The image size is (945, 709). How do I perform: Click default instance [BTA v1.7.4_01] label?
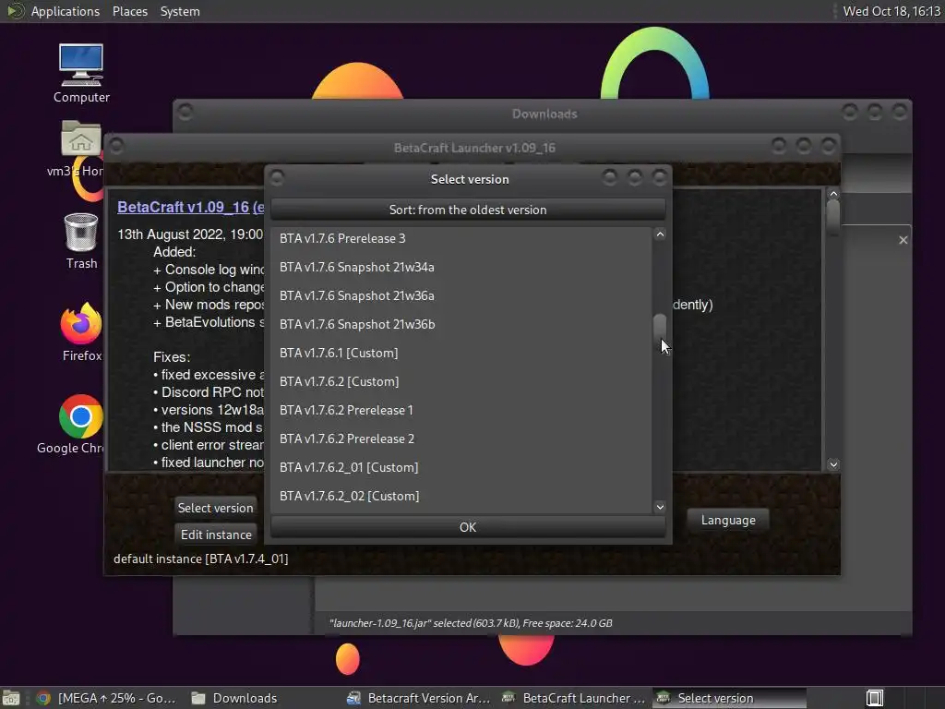[200, 559]
